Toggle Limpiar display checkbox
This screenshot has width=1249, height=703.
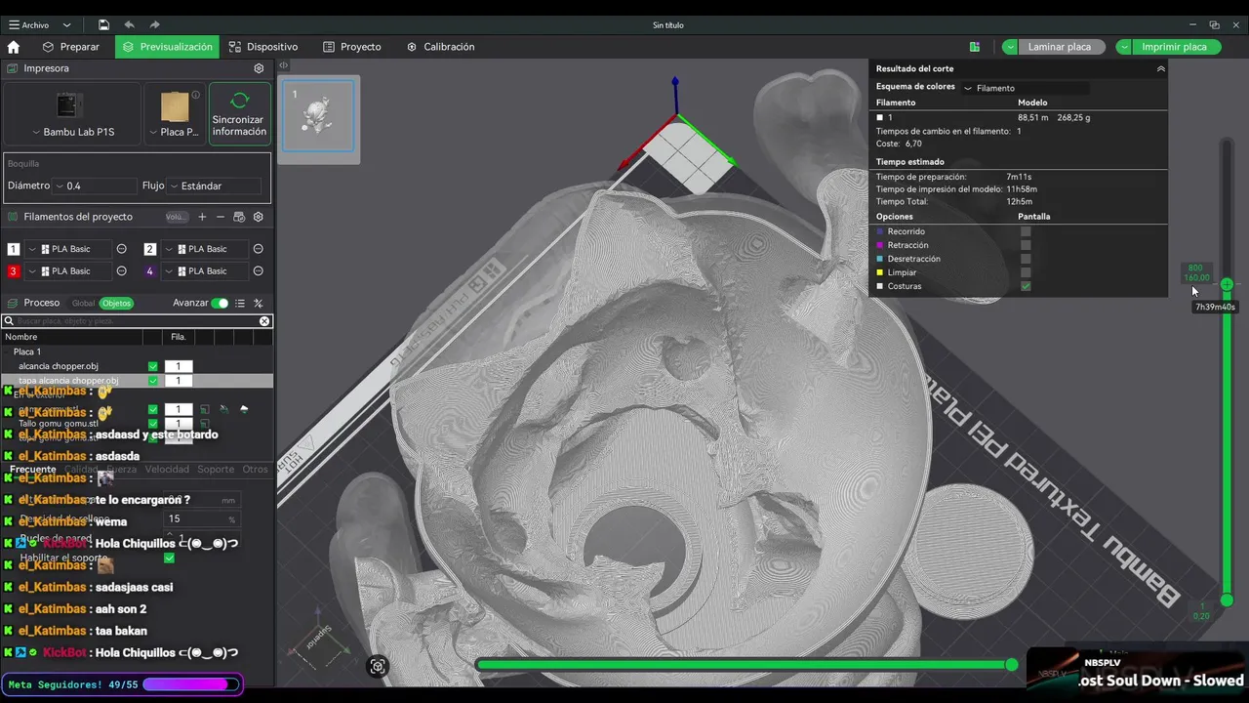click(1026, 272)
